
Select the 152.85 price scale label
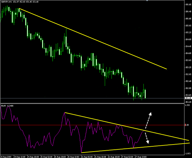[188, 74]
